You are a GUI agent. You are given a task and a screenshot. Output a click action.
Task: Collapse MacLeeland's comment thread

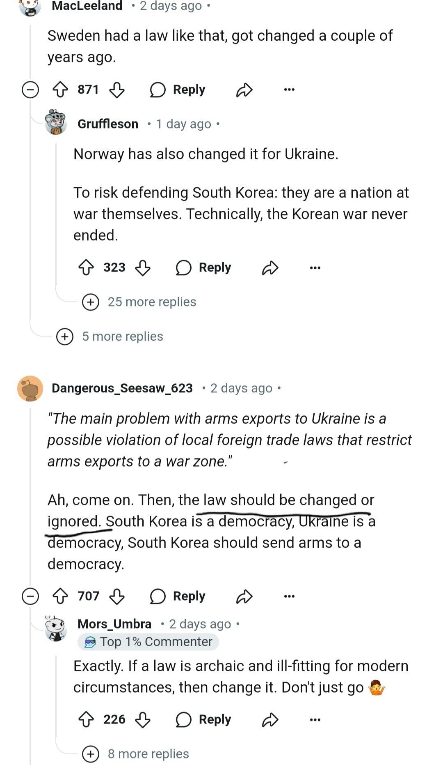point(30,90)
